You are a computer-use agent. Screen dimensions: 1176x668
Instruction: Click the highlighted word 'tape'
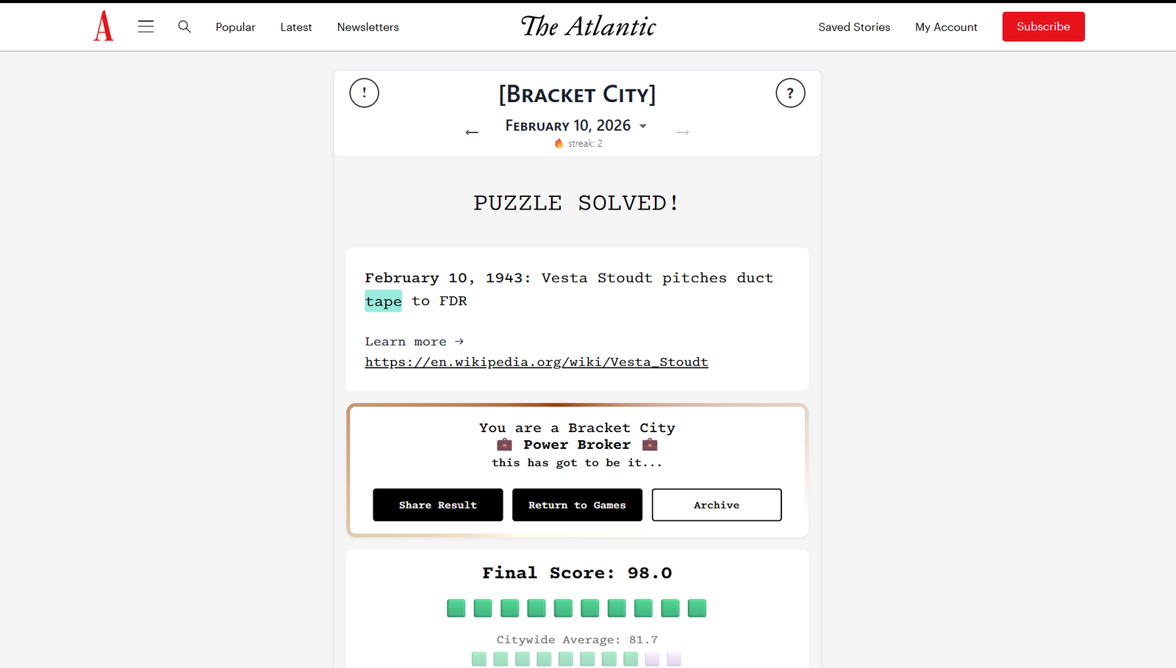384,301
